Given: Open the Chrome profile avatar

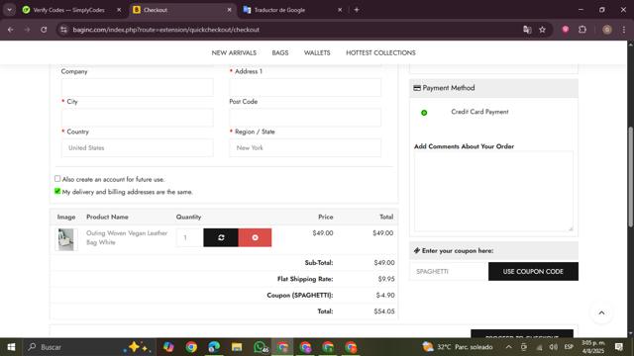Looking at the screenshot, I should coord(607,30).
